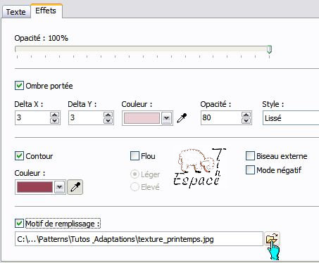319x263 pixels.
Task: Pick contour color with the eyedropper
Action: pos(75,187)
